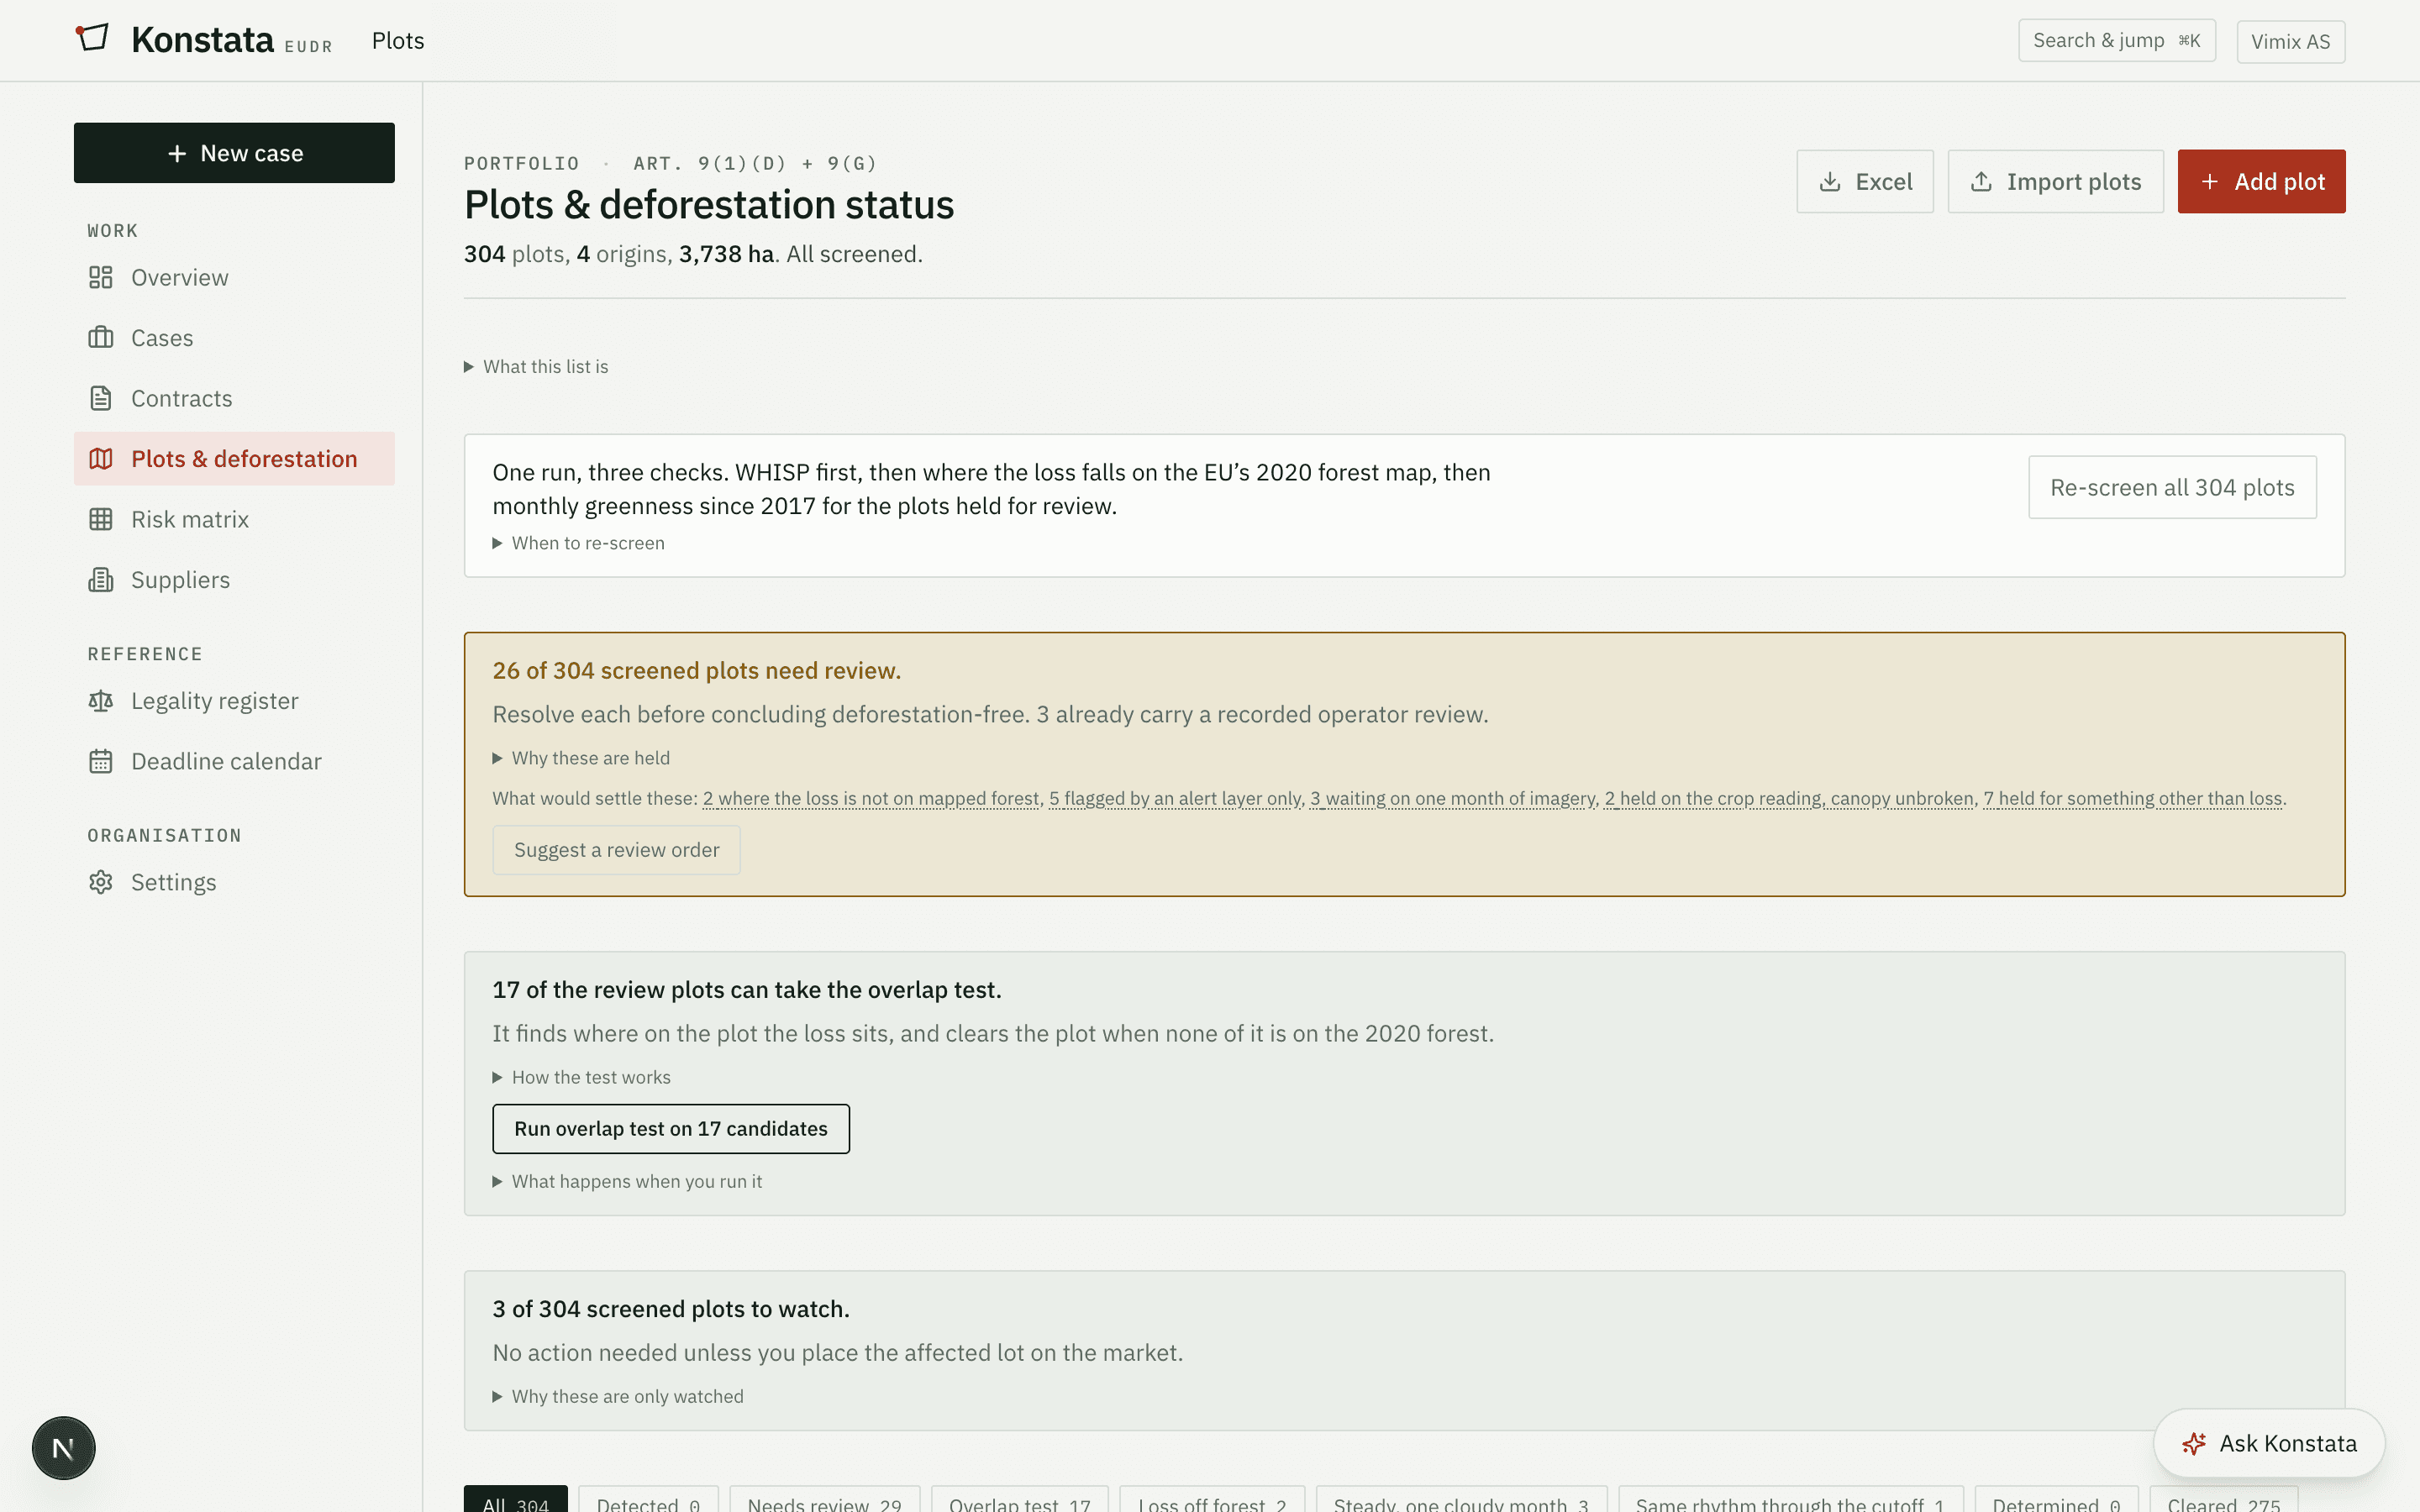Select the 'Needs review 29' filter tab
The image size is (2420, 1512).
pyautogui.click(x=824, y=1502)
